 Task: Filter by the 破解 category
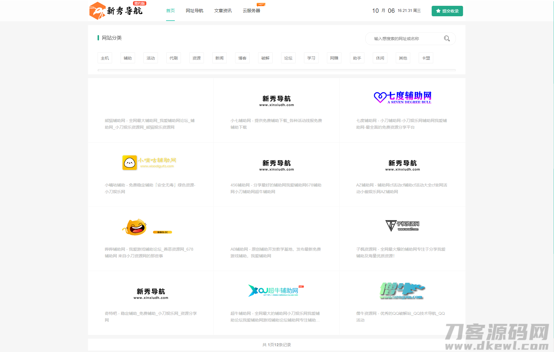[265, 58]
